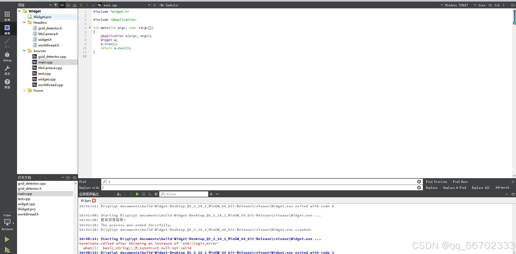Clear the application output
Viewport: 516px width, 254px height.
click(x=119, y=194)
